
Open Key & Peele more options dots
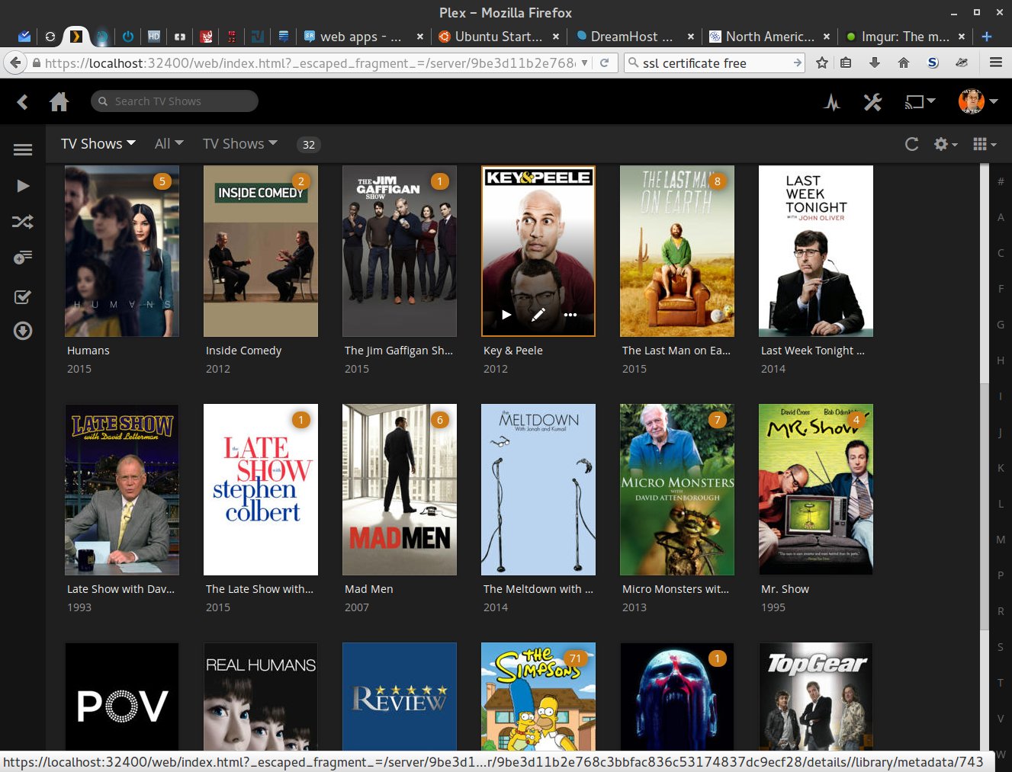[x=570, y=314]
